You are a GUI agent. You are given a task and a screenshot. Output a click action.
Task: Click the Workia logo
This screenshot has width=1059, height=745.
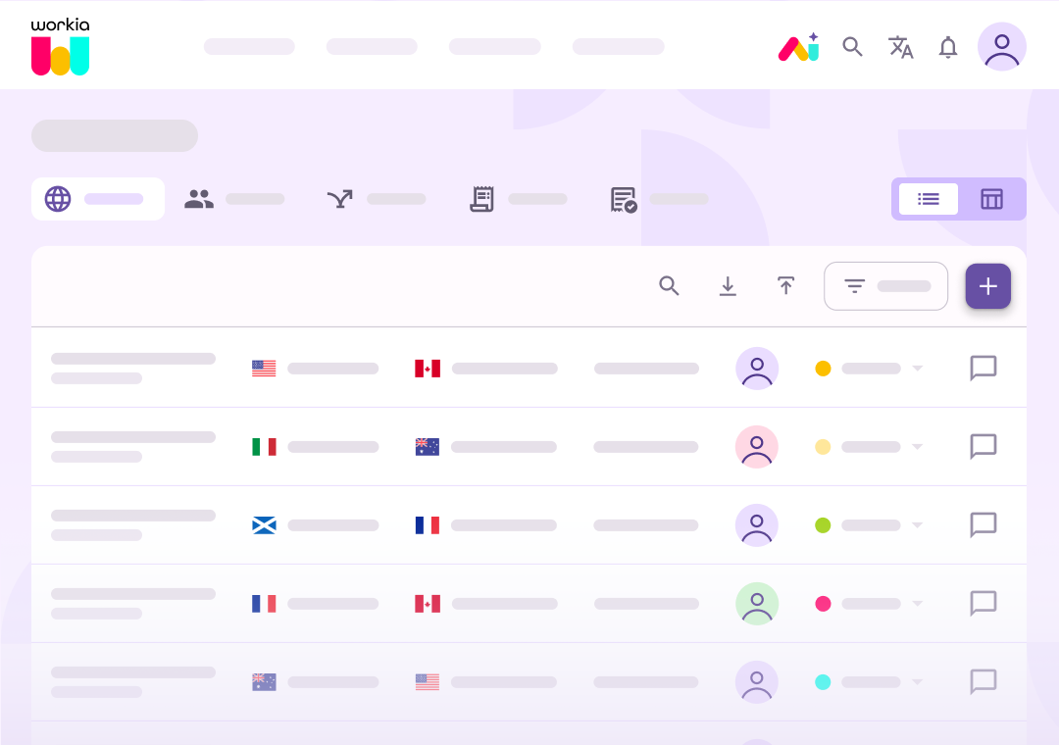pyautogui.click(x=60, y=47)
